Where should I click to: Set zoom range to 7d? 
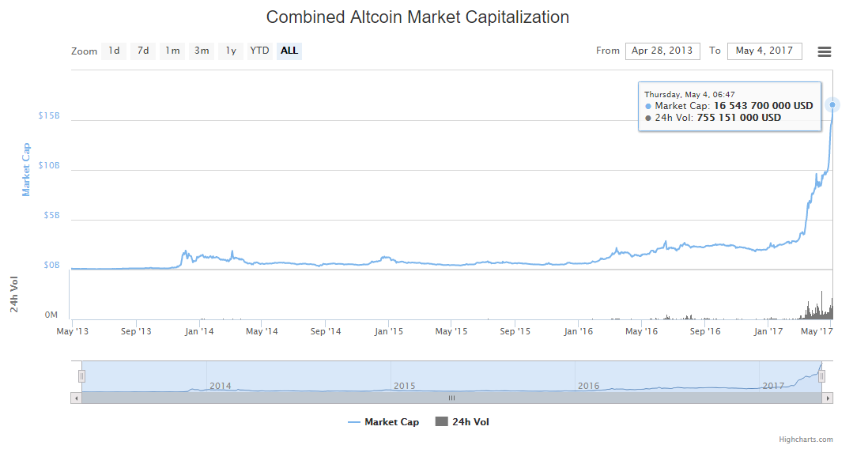pos(143,51)
